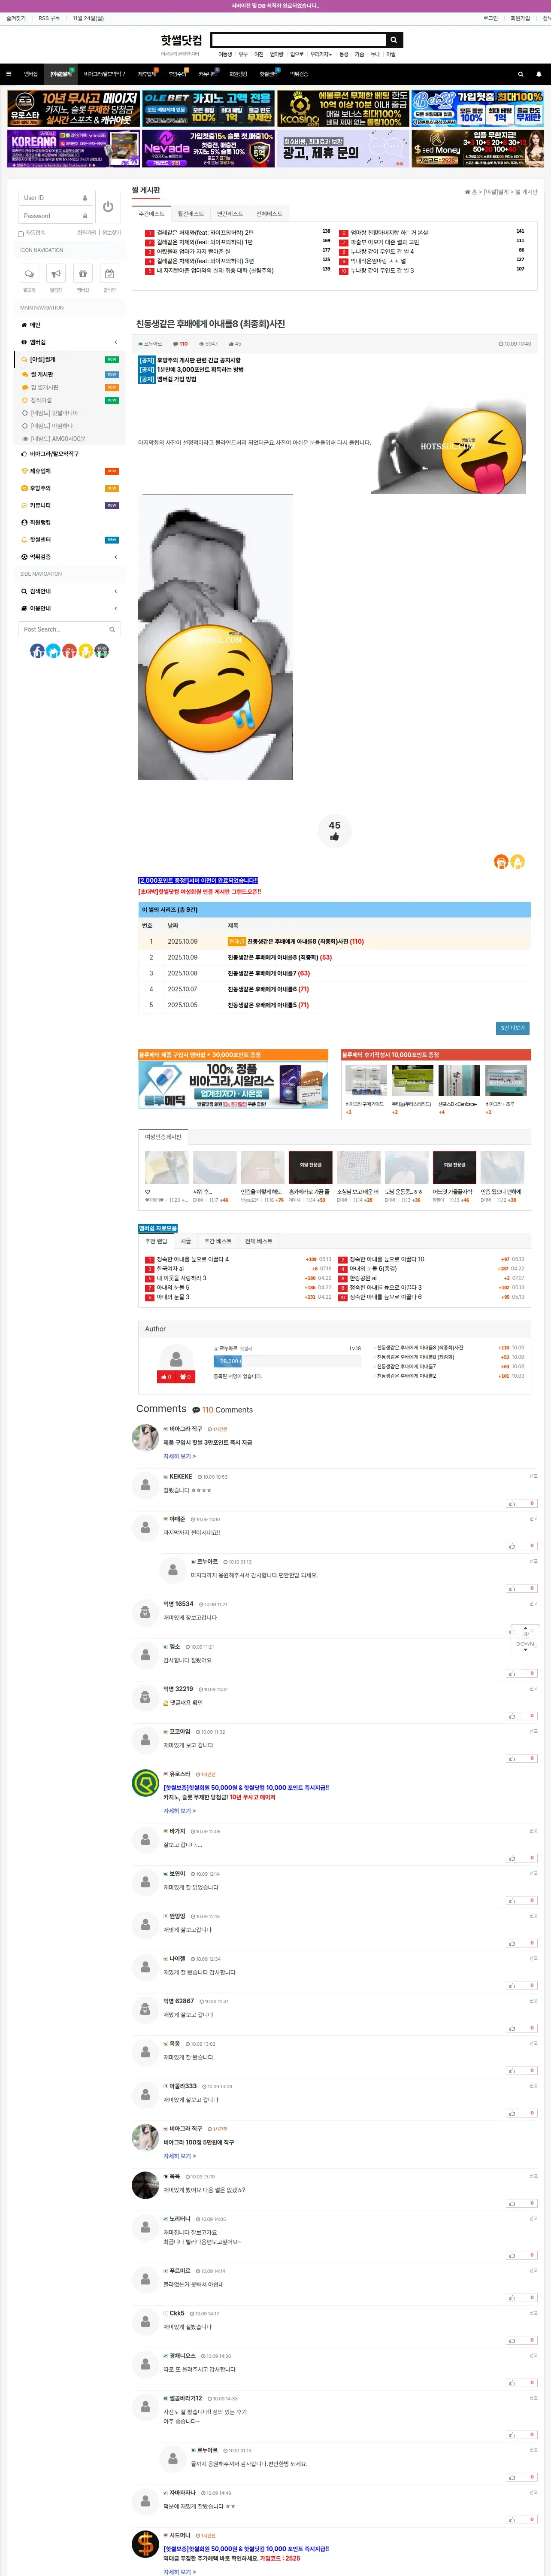Click the red thumbs-up button in Author box
The image size is (551, 2576).
(166, 1377)
